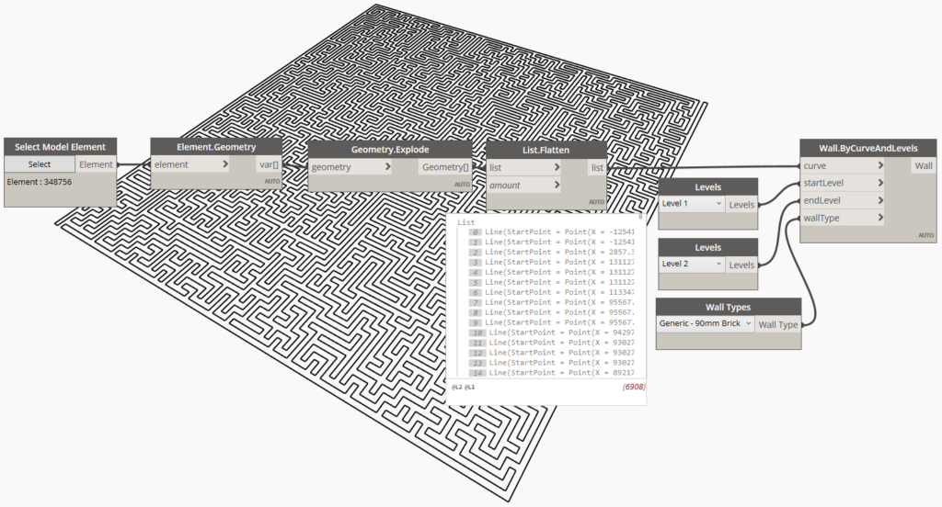Viewport: 942px width, 507px height.
Task: Click preview bubble scrollbar
Action: [x=640, y=217]
